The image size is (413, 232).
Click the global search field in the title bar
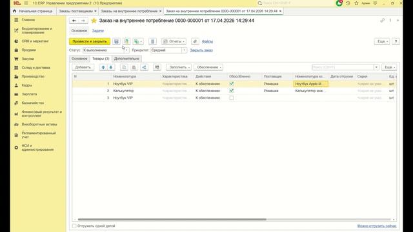coord(295,3)
